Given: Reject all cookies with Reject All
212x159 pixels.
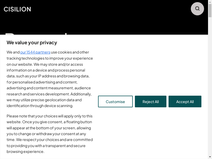Looking at the screenshot, I should (x=151, y=101).
